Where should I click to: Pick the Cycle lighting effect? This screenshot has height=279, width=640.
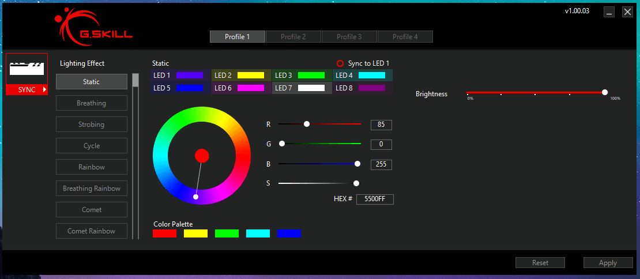coord(92,146)
